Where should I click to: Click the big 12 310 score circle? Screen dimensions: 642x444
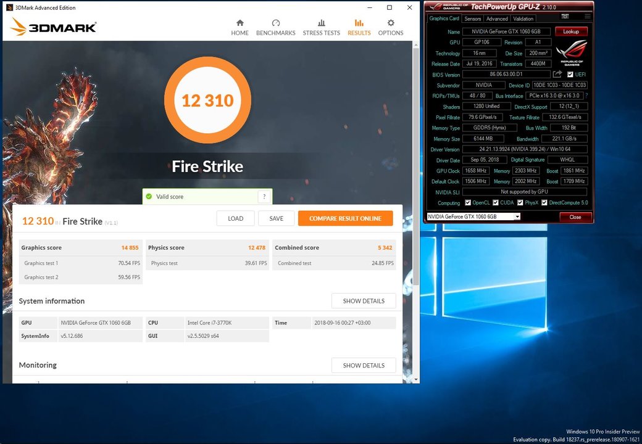coord(207,100)
